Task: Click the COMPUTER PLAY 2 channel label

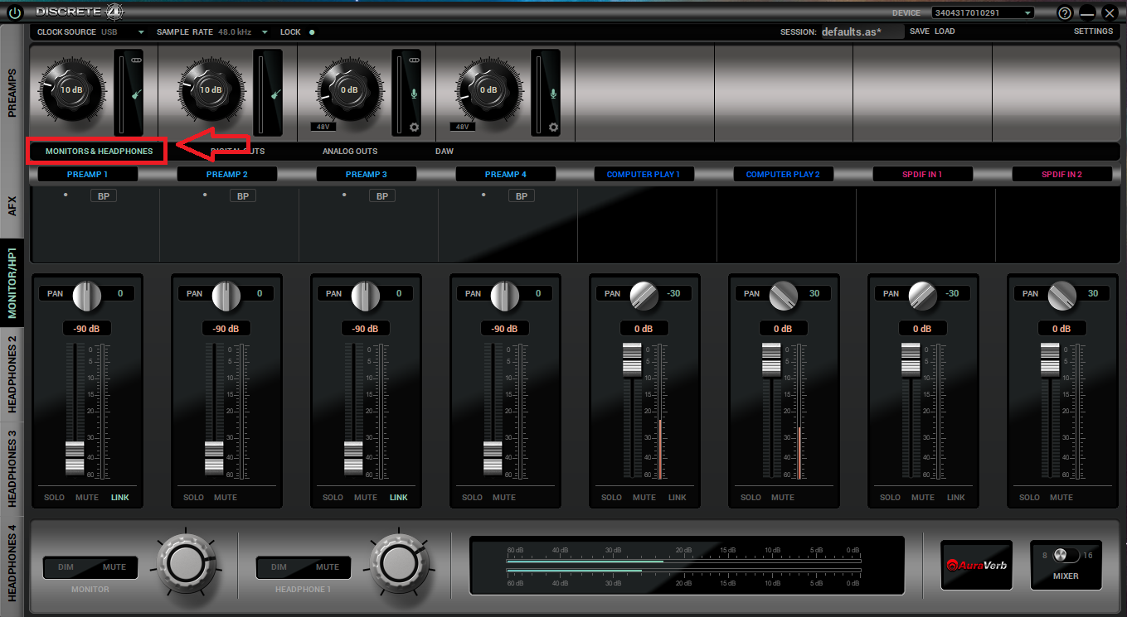Action: (x=783, y=175)
